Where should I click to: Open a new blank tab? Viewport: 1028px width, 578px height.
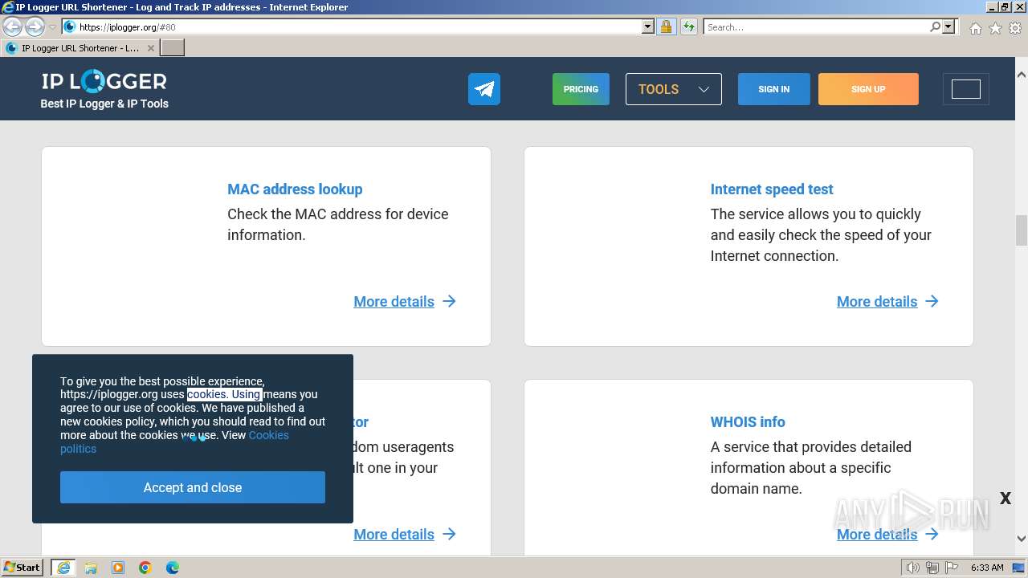tap(173, 47)
